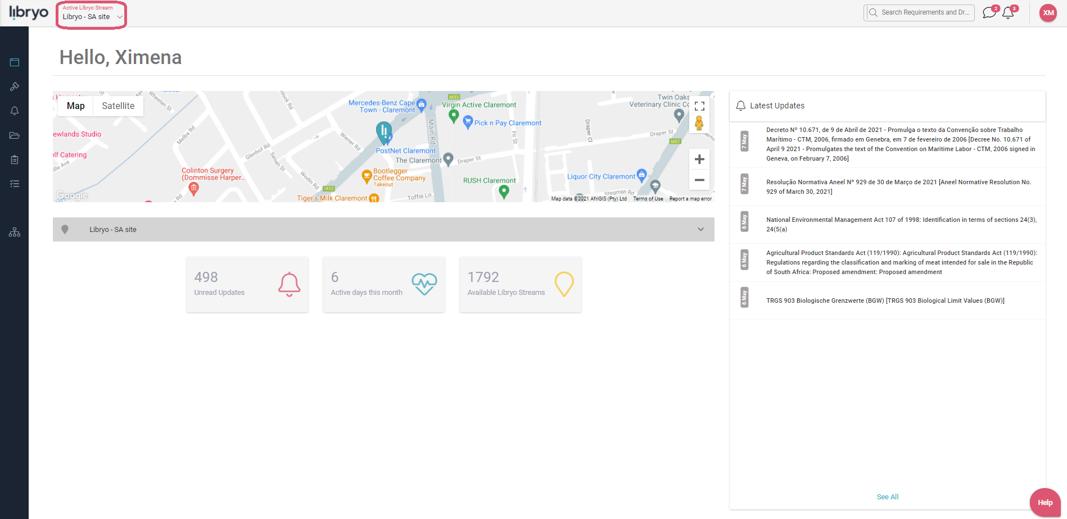Open the bell updates icon in the sidebar
This screenshot has height=519, width=1067.
(x=15, y=111)
